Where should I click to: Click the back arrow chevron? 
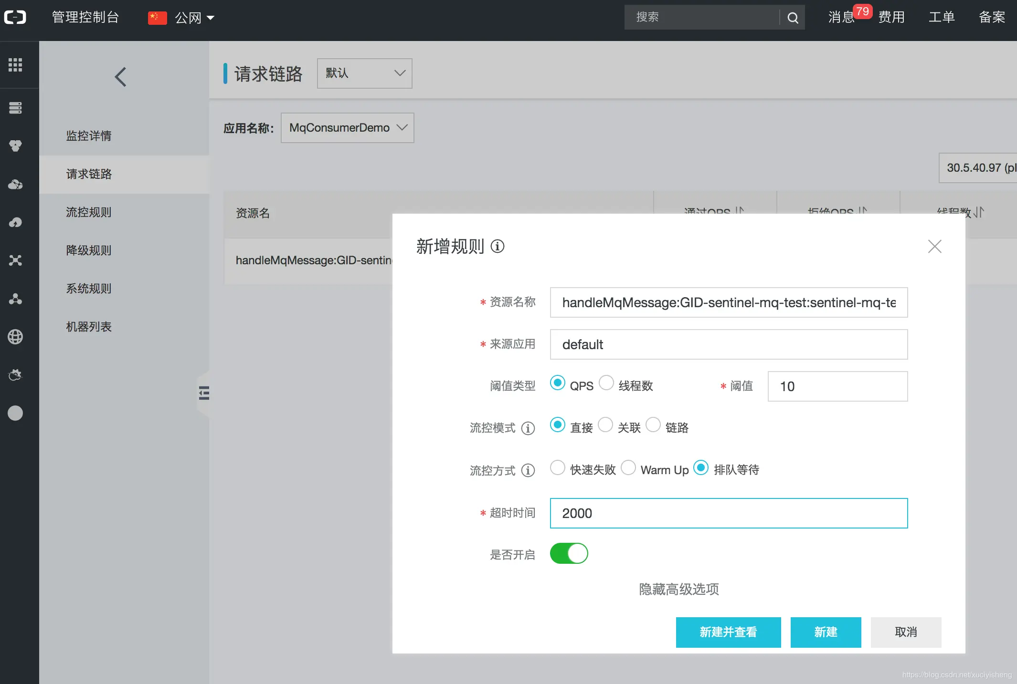(x=121, y=76)
